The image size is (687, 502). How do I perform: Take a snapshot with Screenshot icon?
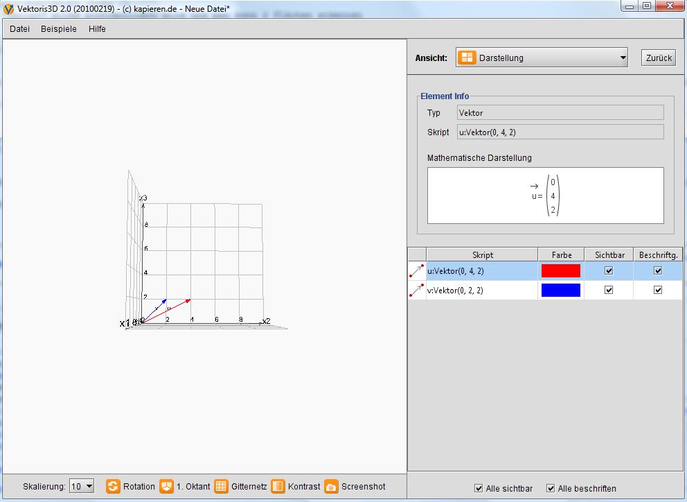pyautogui.click(x=332, y=486)
